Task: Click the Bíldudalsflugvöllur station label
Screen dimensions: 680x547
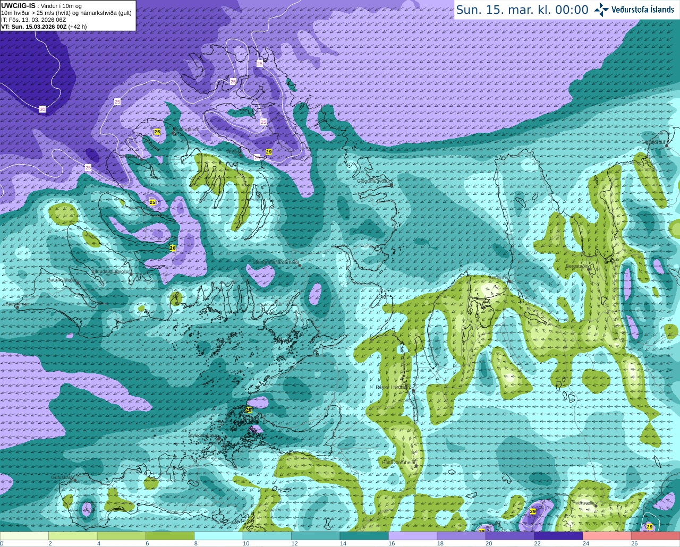Action: click(x=111, y=271)
